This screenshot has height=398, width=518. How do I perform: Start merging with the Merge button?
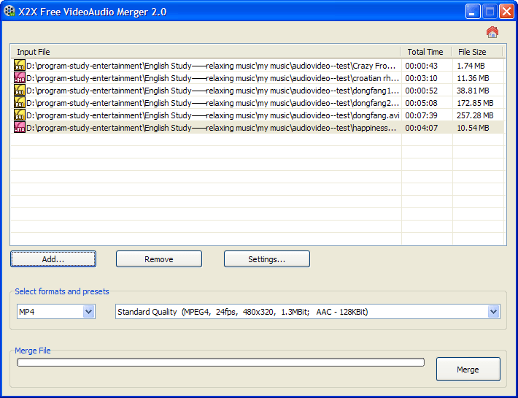pos(468,370)
